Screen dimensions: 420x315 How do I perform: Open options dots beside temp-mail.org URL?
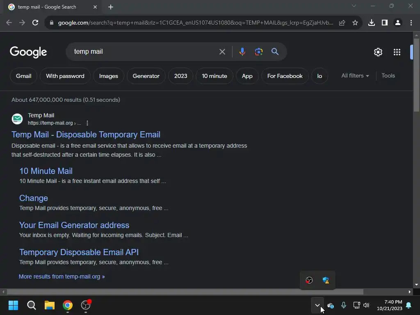click(x=87, y=123)
